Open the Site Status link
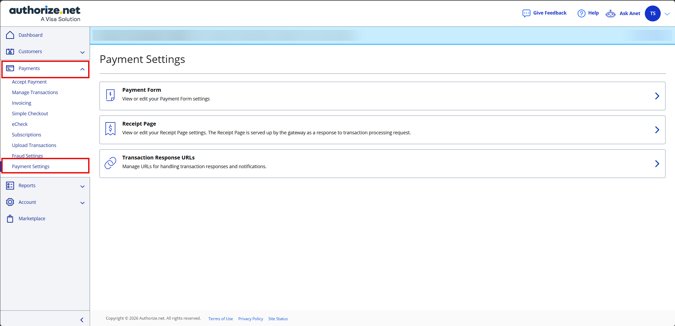675x326 pixels. pyautogui.click(x=278, y=319)
